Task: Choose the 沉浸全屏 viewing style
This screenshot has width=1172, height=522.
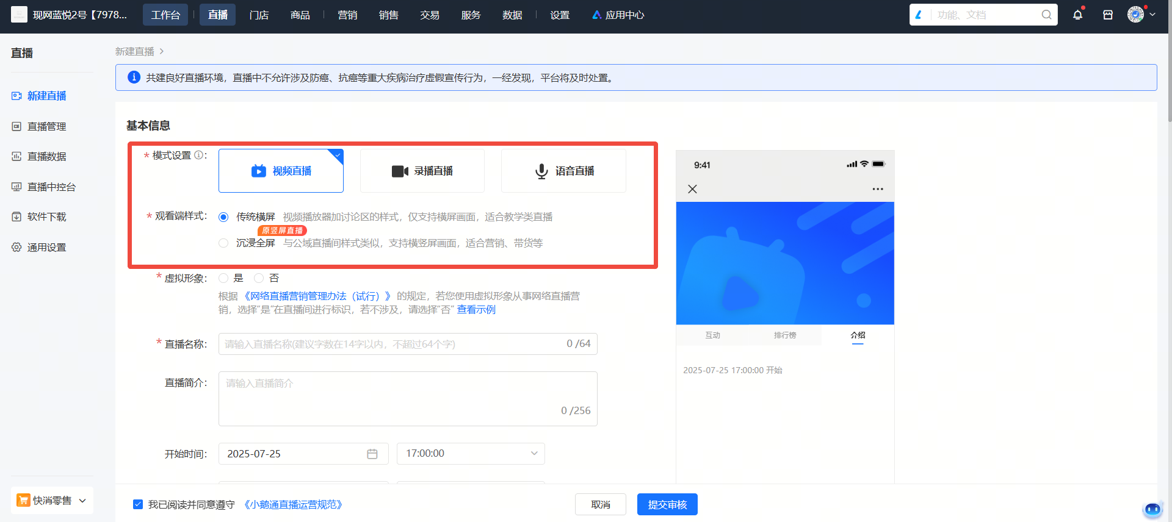Action: click(x=223, y=243)
